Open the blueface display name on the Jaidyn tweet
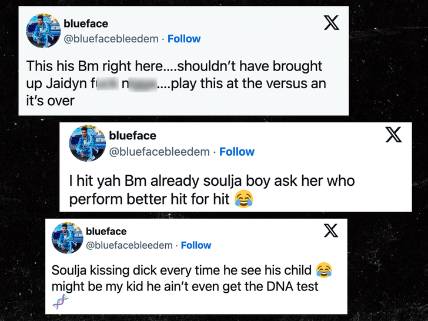 86,24
